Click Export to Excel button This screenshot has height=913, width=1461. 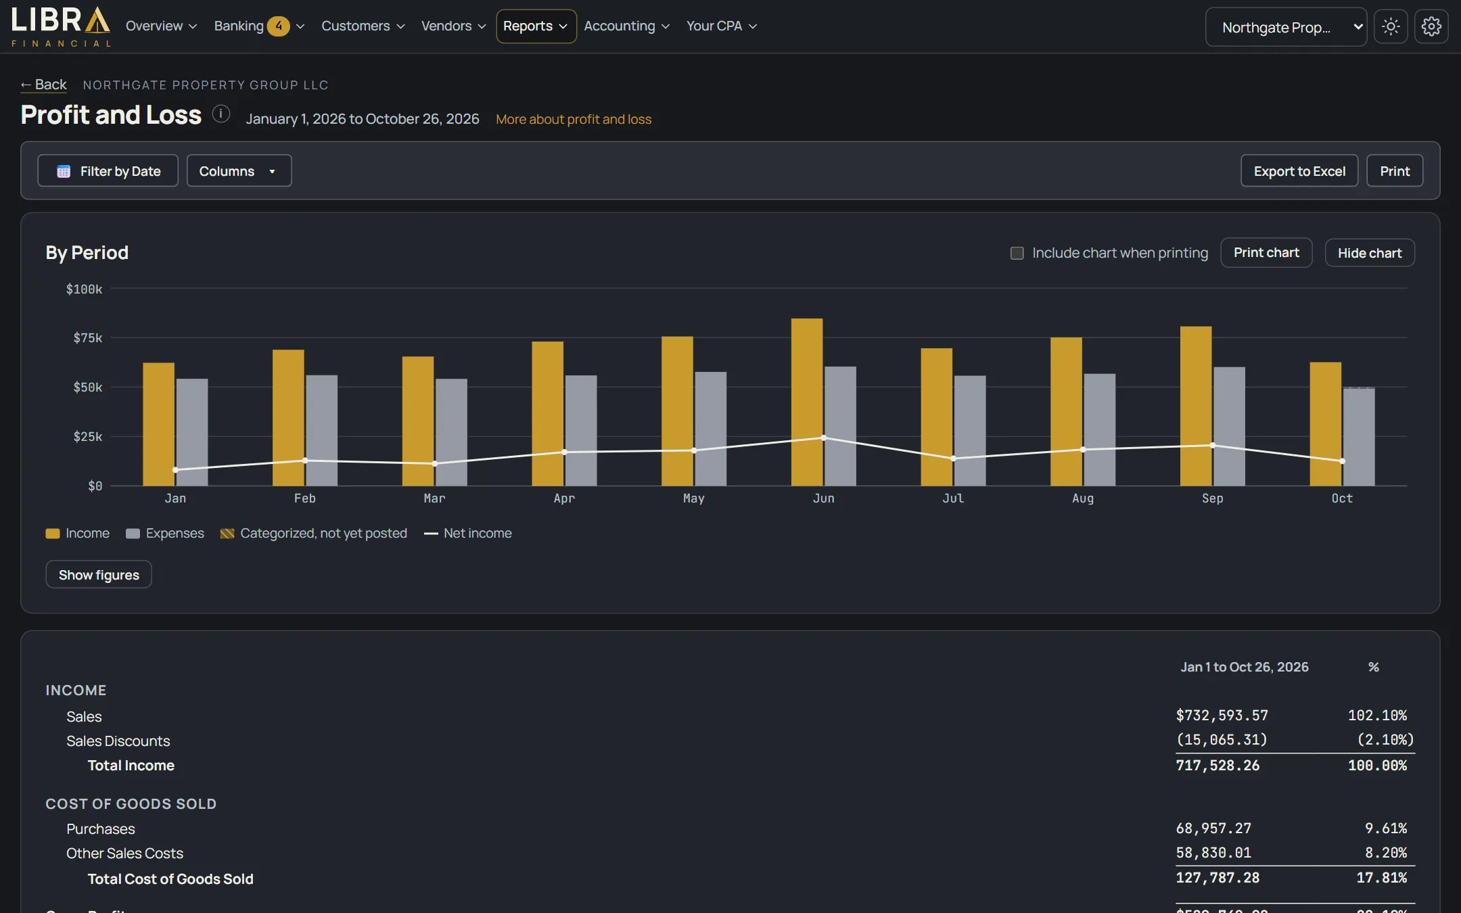point(1299,171)
